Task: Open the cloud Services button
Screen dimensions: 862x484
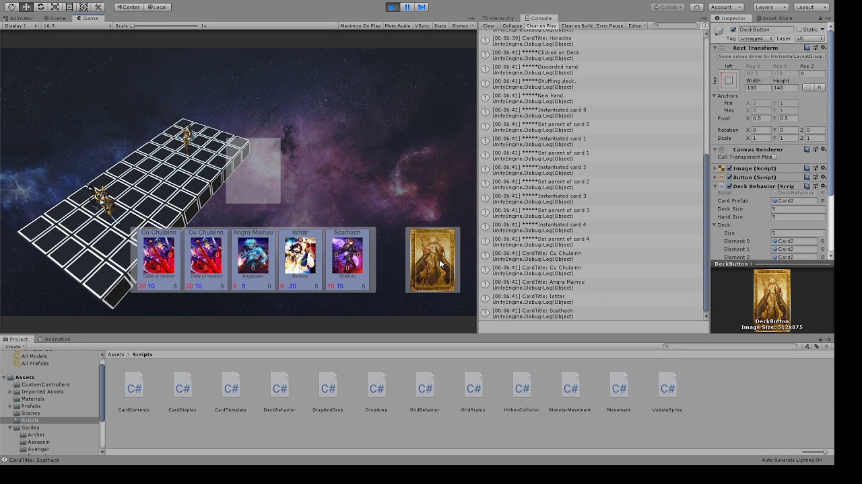Action: [x=696, y=7]
